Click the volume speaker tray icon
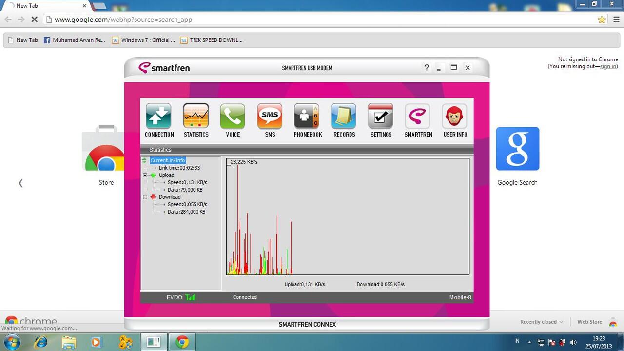This screenshot has width=624, height=351. [574, 342]
